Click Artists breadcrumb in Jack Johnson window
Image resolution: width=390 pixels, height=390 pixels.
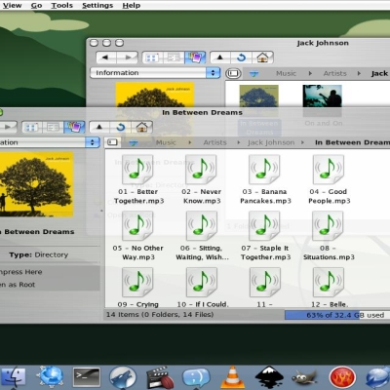334,73
